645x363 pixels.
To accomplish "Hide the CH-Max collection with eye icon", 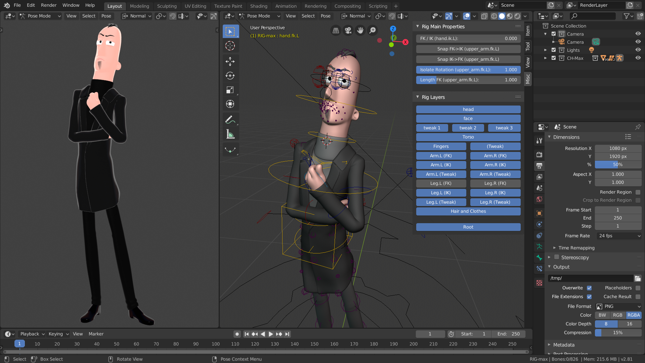I will (x=638, y=58).
